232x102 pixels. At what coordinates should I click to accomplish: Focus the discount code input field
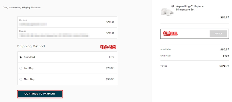(x=185, y=34)
